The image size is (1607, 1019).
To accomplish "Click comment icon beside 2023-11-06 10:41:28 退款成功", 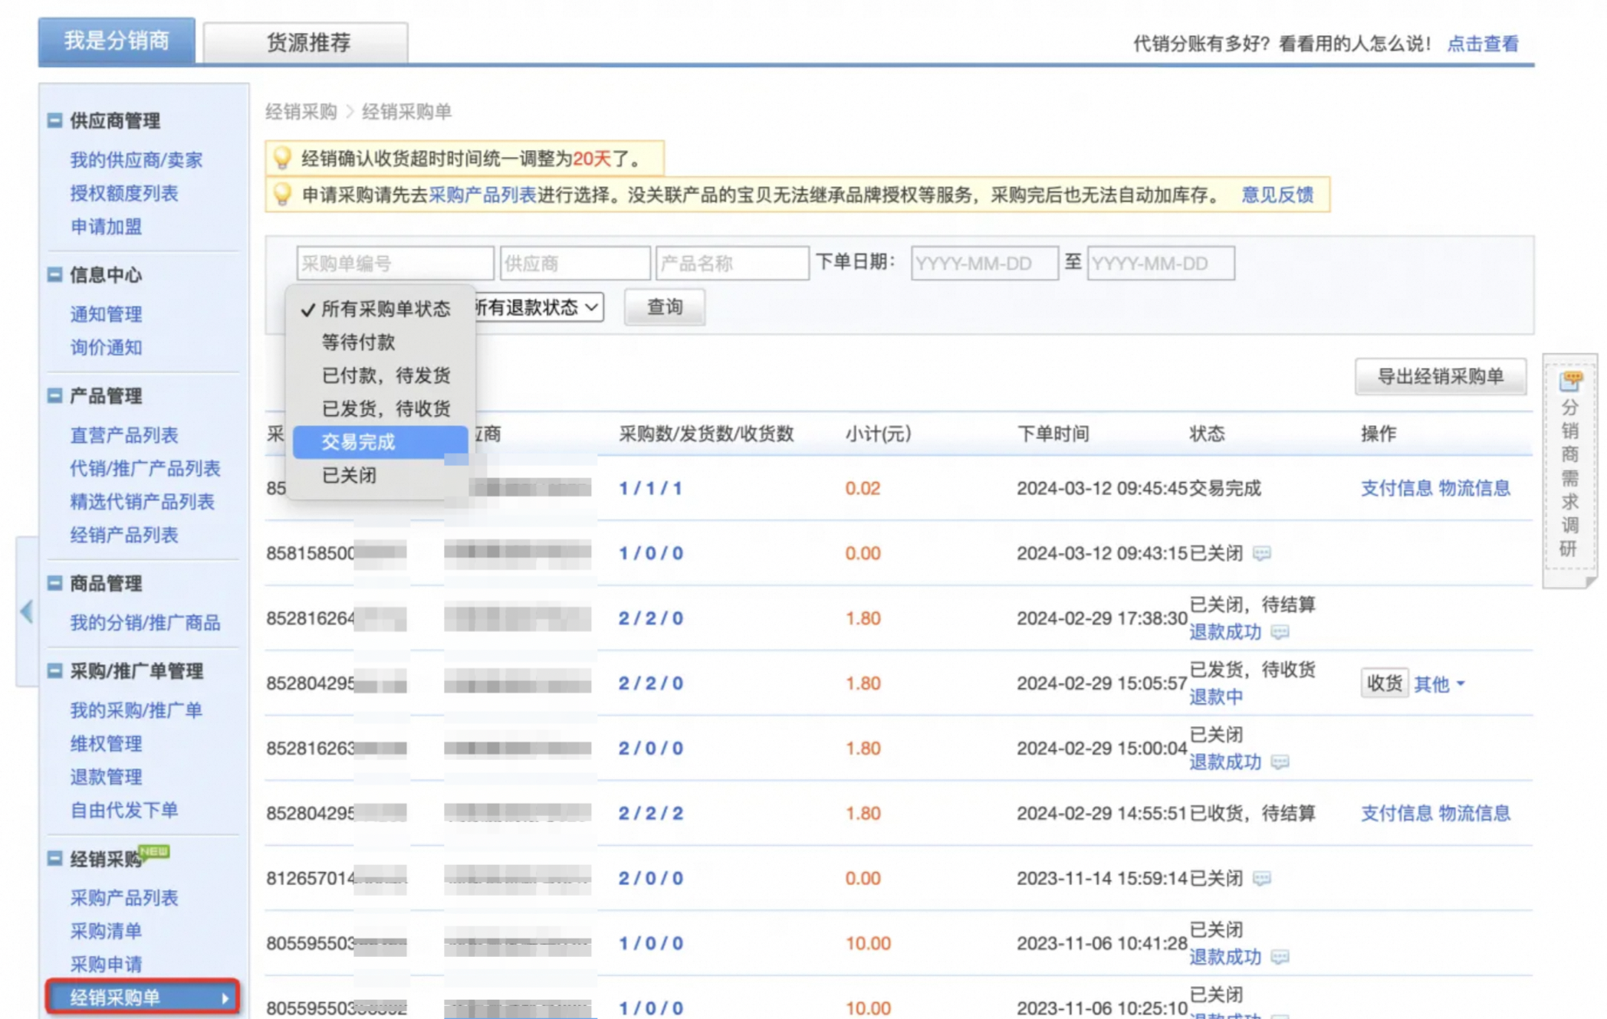I will tap(1280, 957).
